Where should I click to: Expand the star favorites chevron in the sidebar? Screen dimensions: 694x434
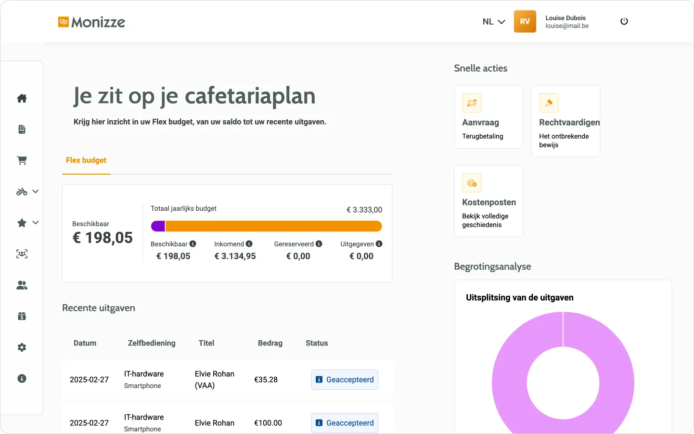click(x=35, y=223)
